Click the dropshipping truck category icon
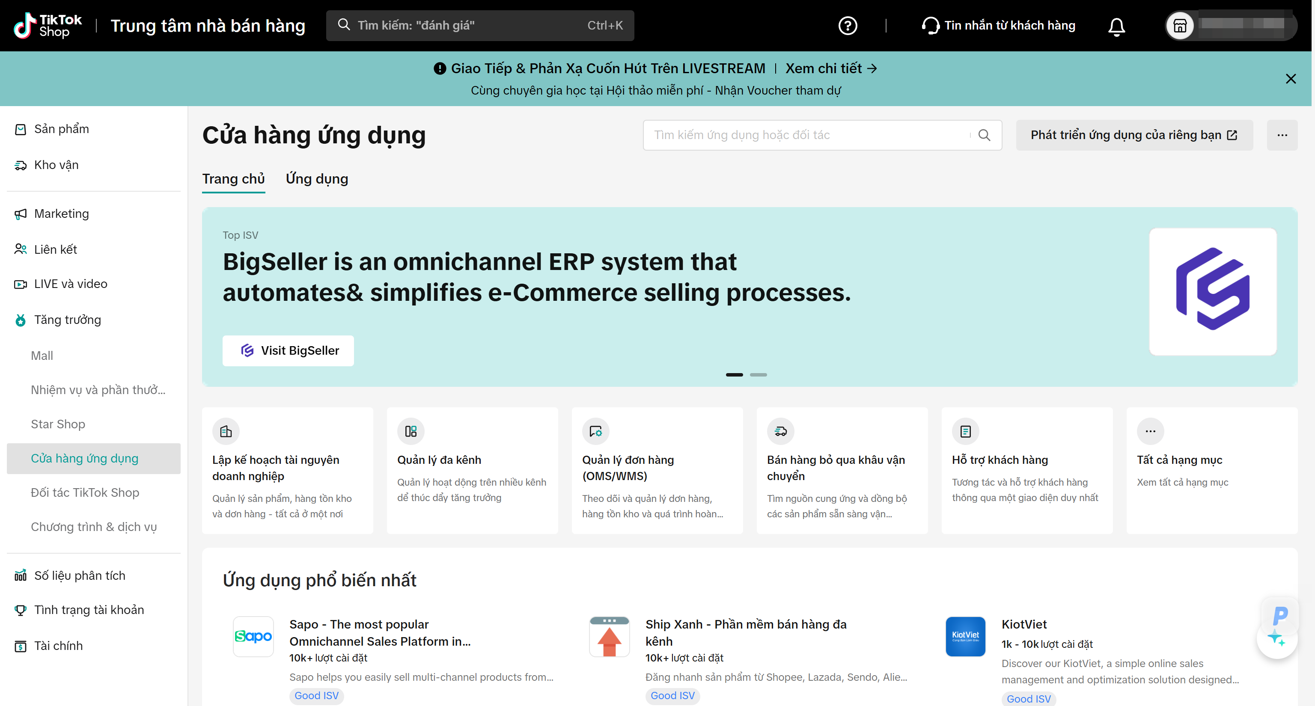The height and width of the screenshot is (706, 1315). coord(780,432)
